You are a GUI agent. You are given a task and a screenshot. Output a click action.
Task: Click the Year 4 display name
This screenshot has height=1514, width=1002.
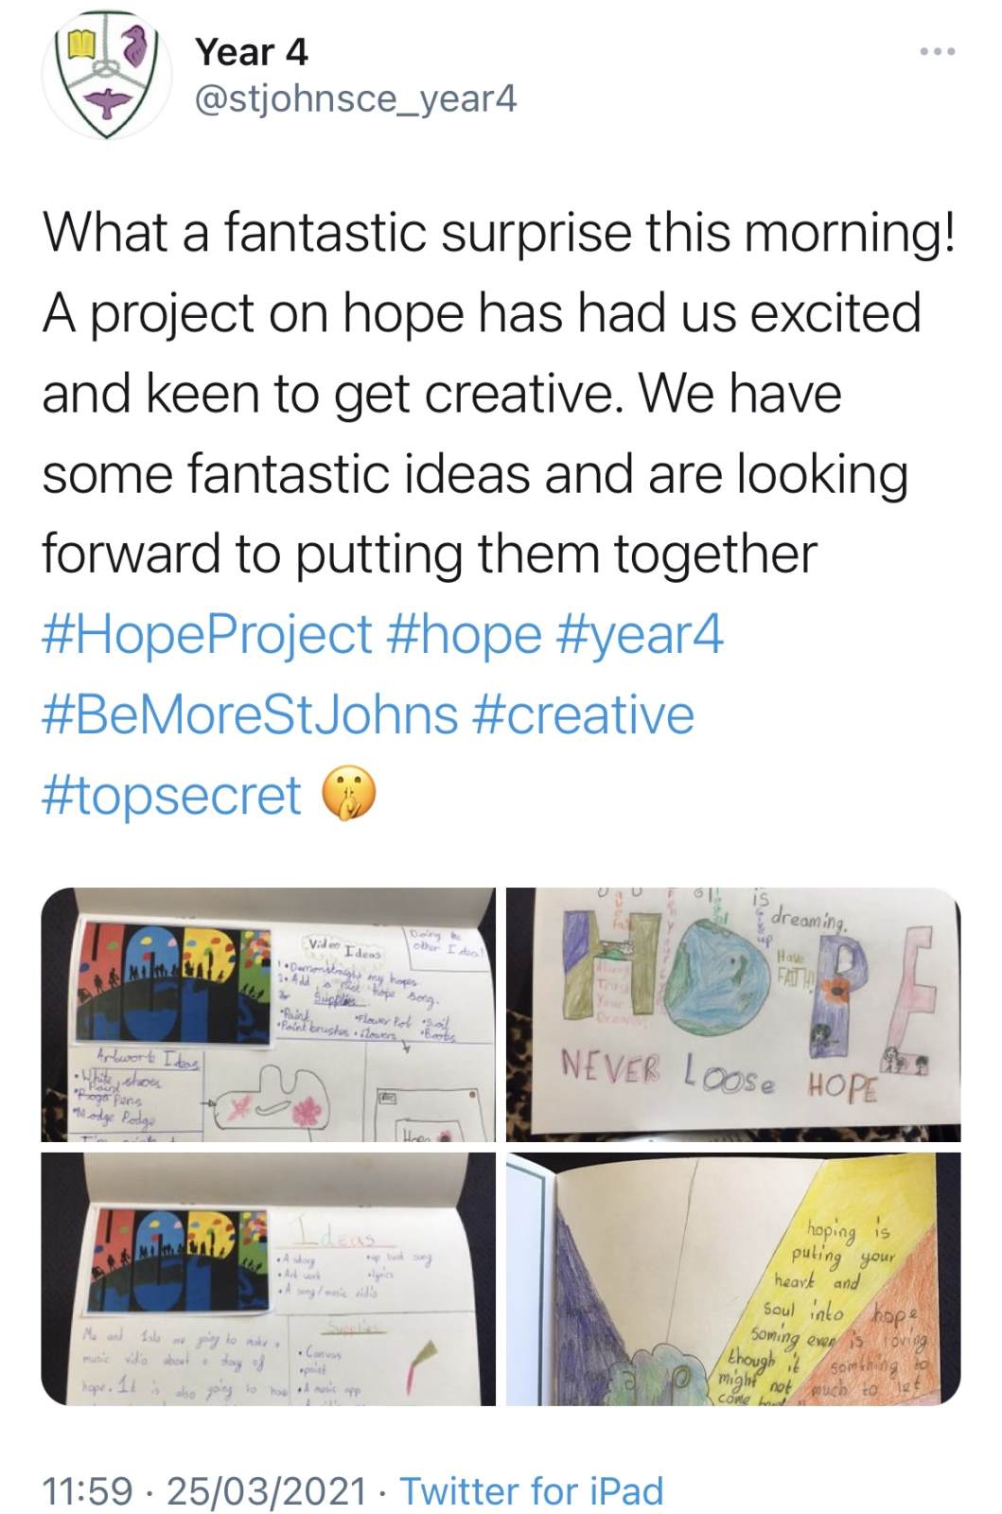pyautogui.click(x=252, y=51)
